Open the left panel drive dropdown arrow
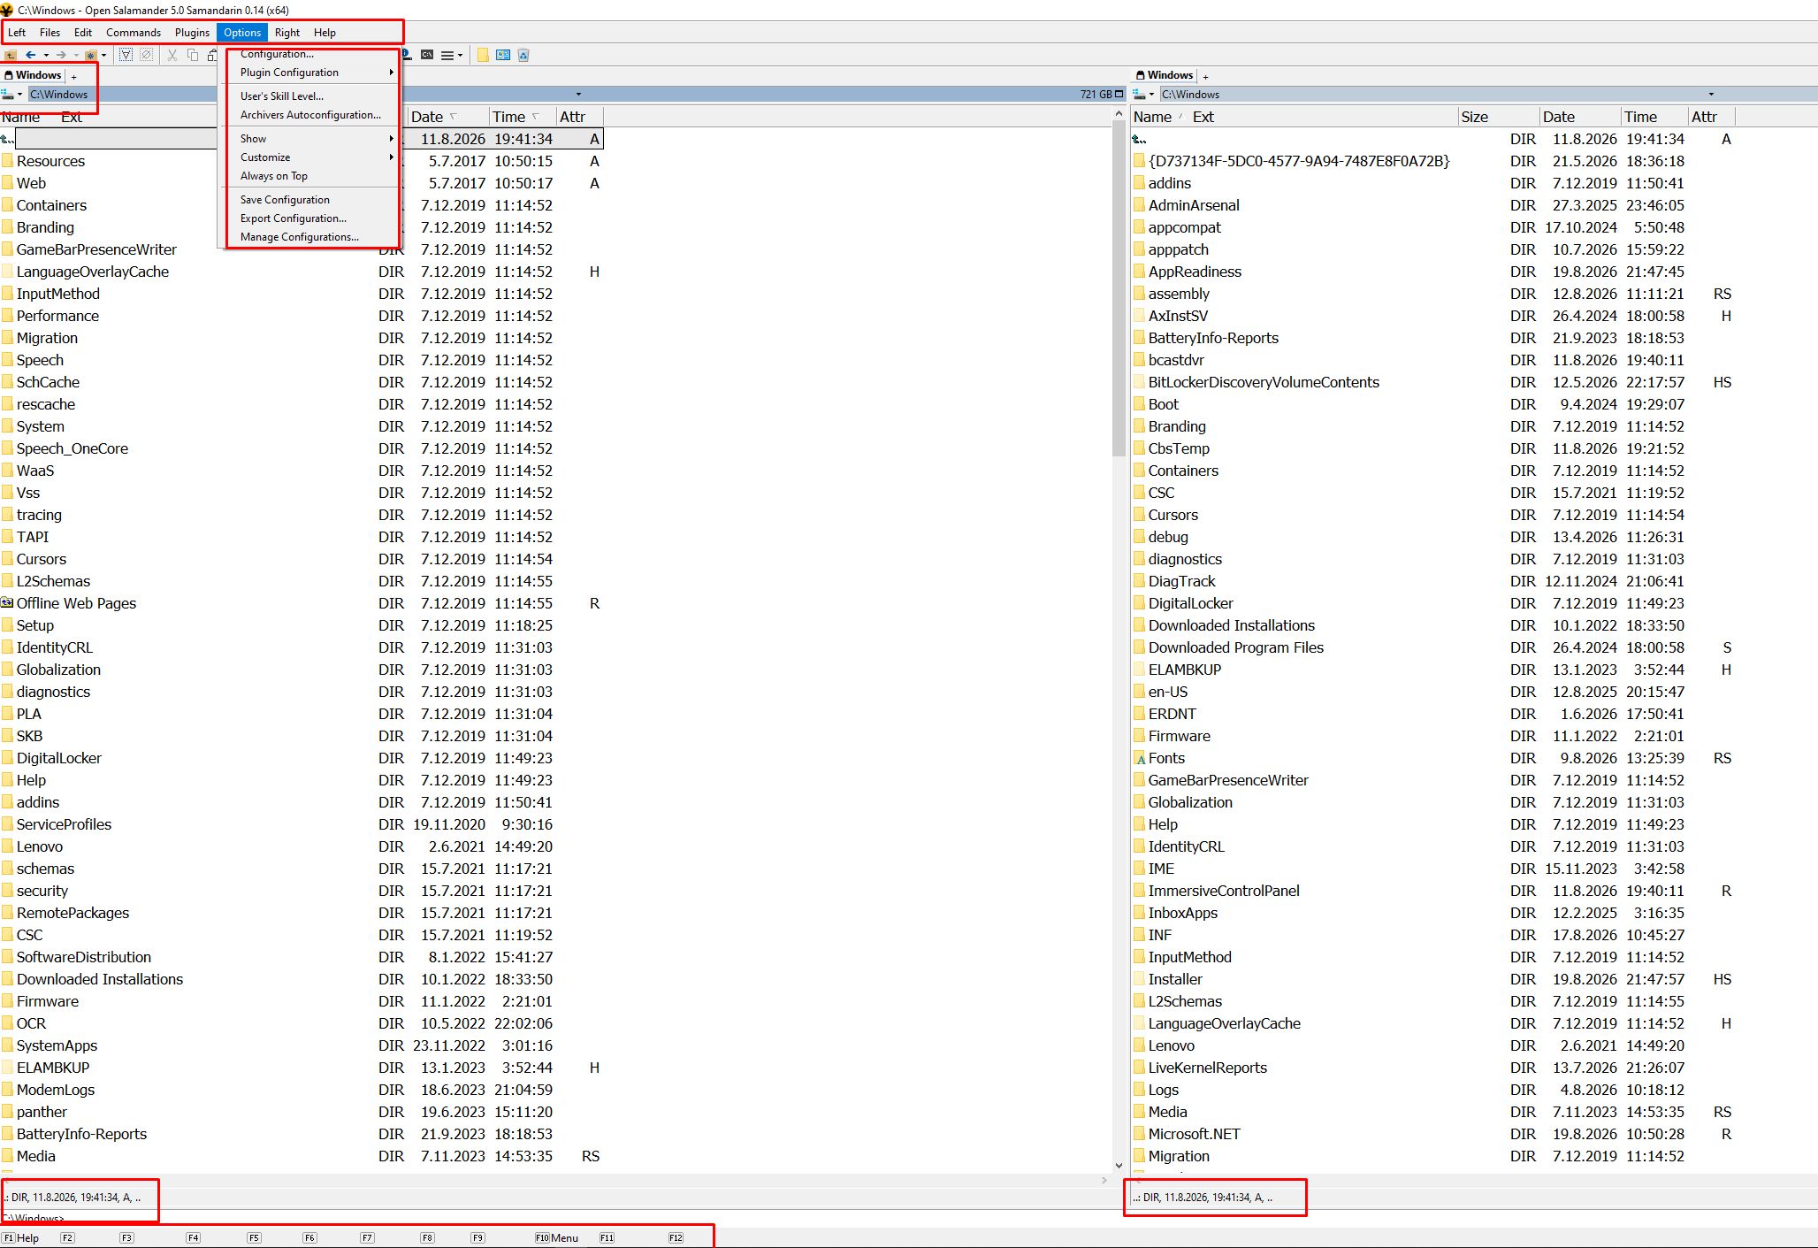The width and height of the screenshot is (1818, 1248). [x=19, y=94]
